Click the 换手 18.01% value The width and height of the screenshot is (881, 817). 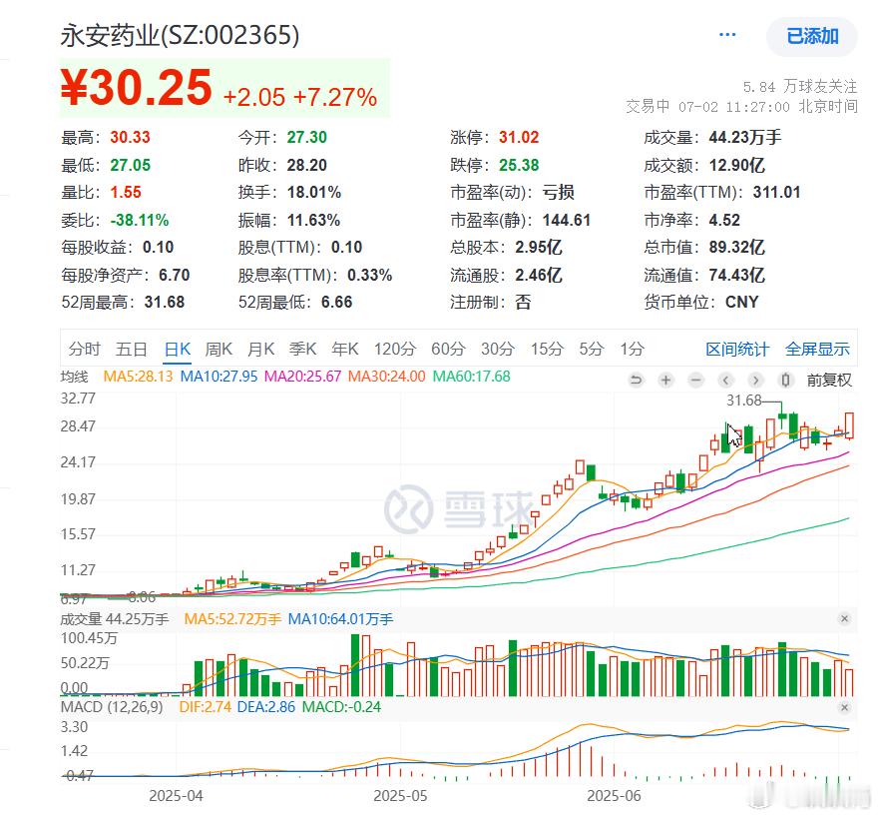tap(314, 193)
